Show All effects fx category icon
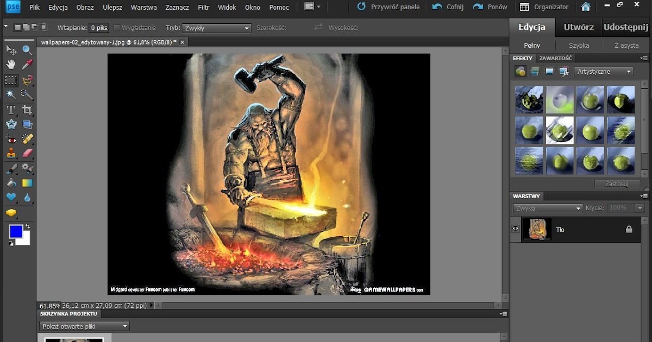 coord(564,71)
